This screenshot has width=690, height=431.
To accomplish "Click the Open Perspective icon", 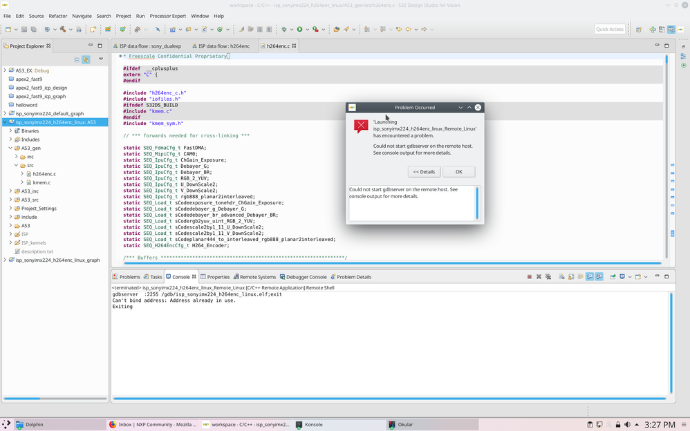I will [x=639, y=30].
